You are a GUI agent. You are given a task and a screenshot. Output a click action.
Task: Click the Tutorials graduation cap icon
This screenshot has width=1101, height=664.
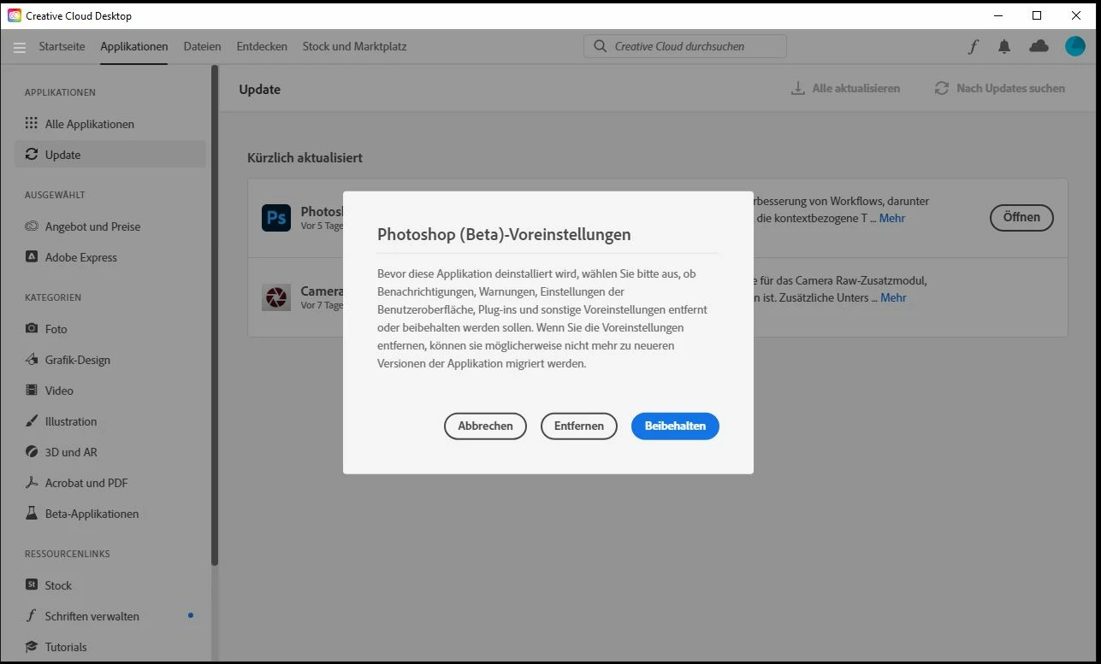point(32,646)
